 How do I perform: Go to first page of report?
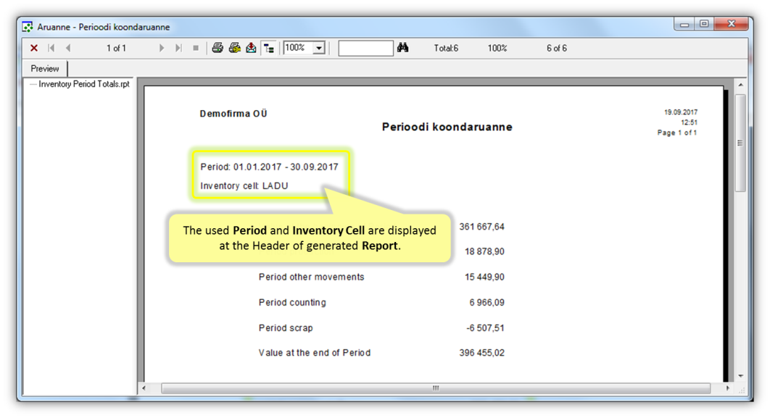tap(51, 49)
